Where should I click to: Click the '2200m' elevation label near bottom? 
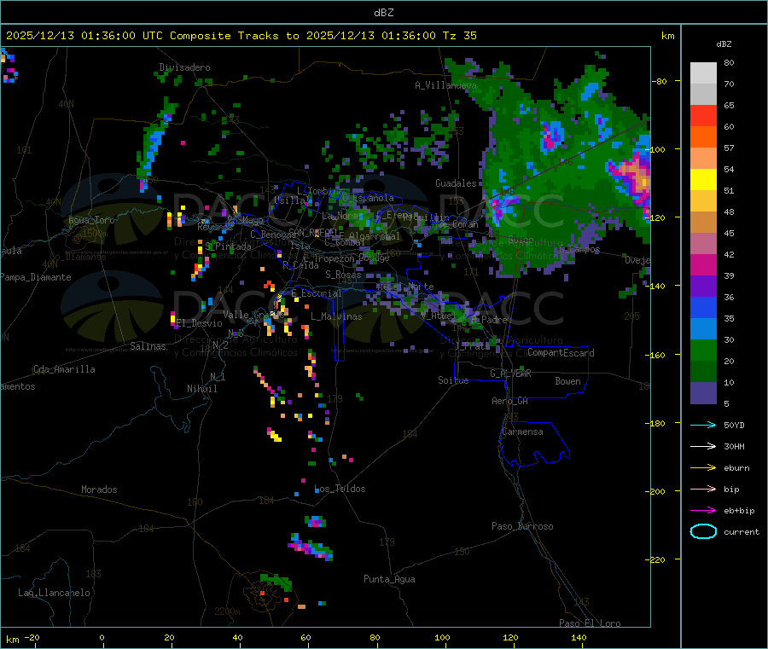click(x=227, y=611)
